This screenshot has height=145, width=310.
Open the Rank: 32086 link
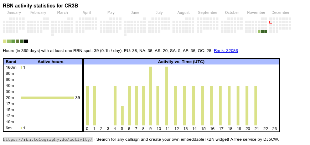click(x=226, y=51)
